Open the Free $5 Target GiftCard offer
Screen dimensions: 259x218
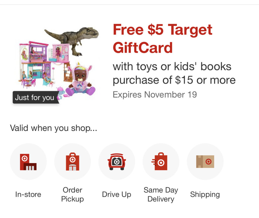tap(162, 38)
